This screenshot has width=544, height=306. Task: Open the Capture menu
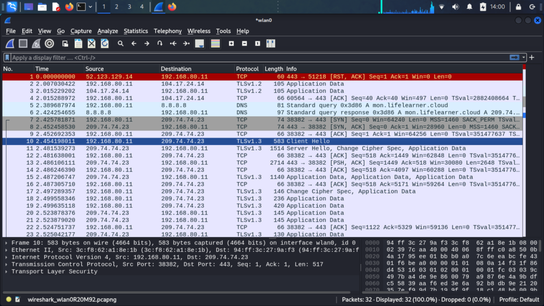pos(81,31)
